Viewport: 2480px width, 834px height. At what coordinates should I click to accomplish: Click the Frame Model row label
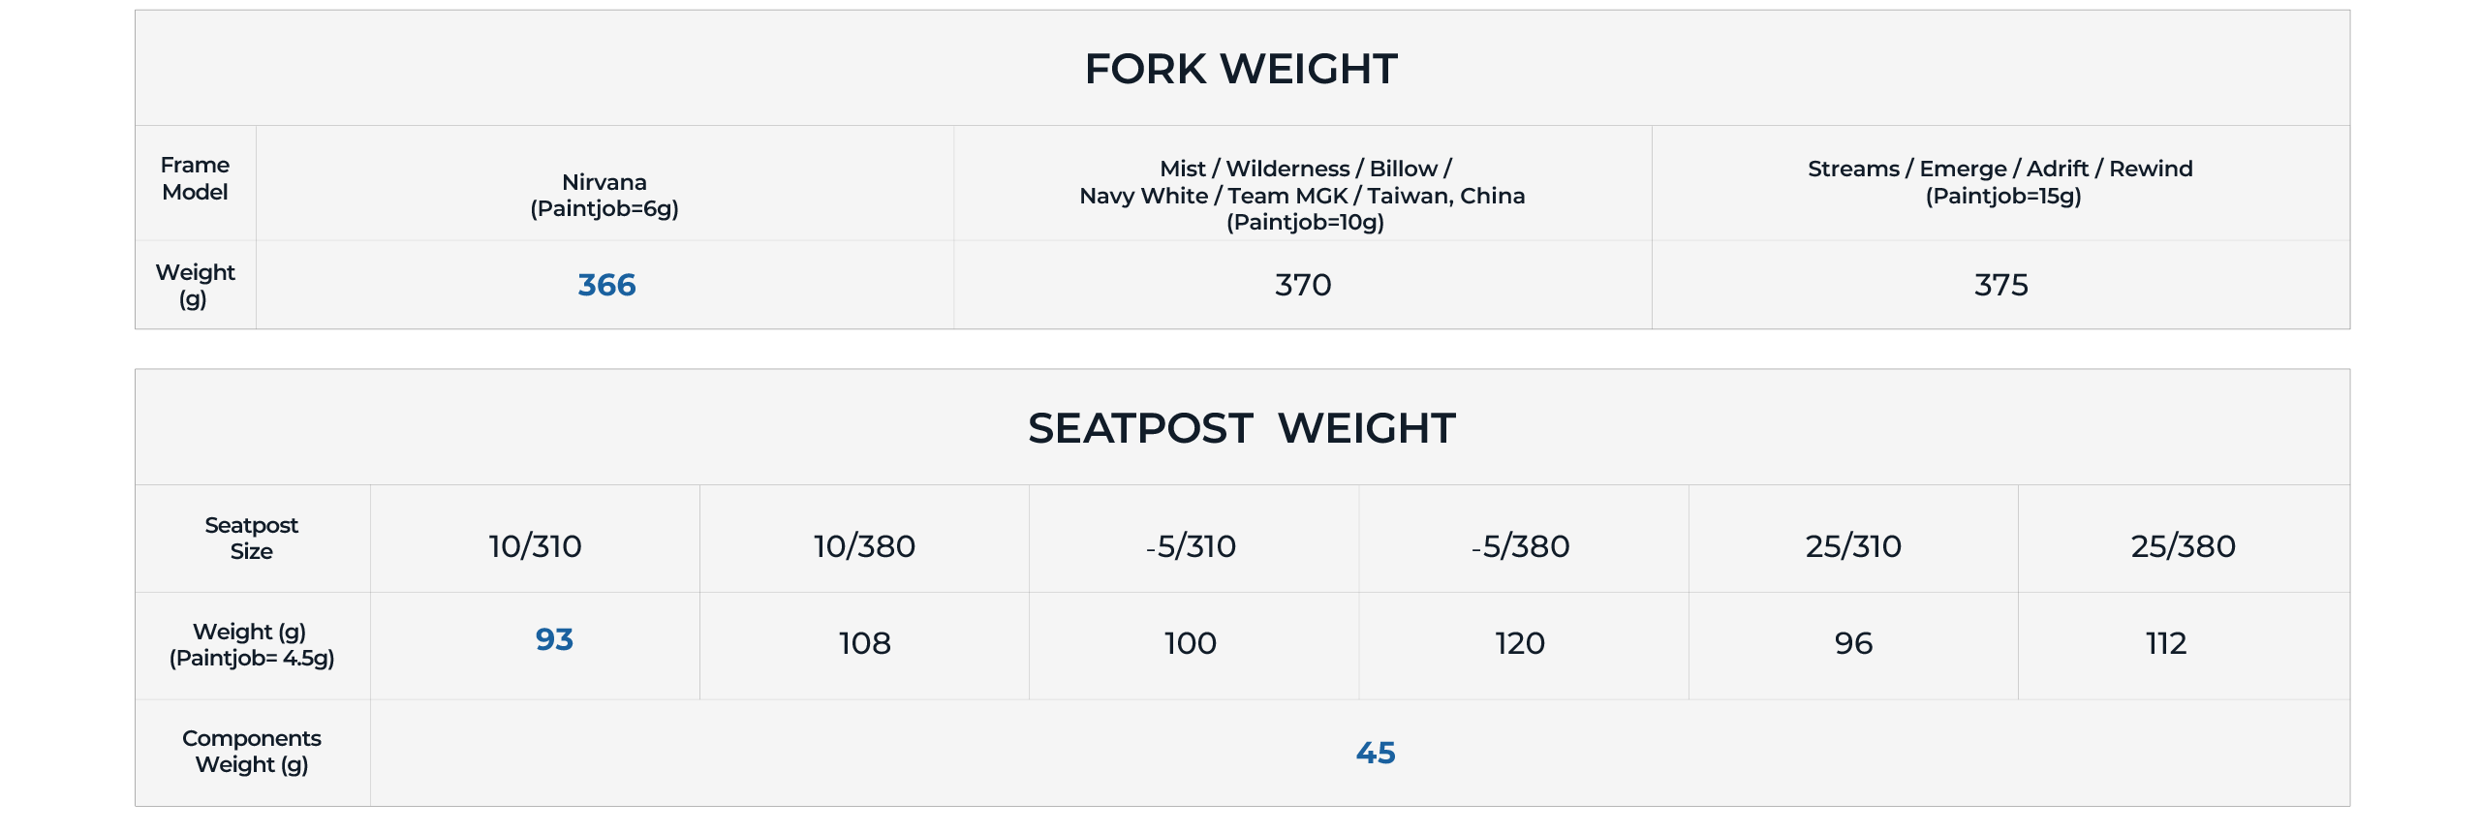[x=195, y=178]
